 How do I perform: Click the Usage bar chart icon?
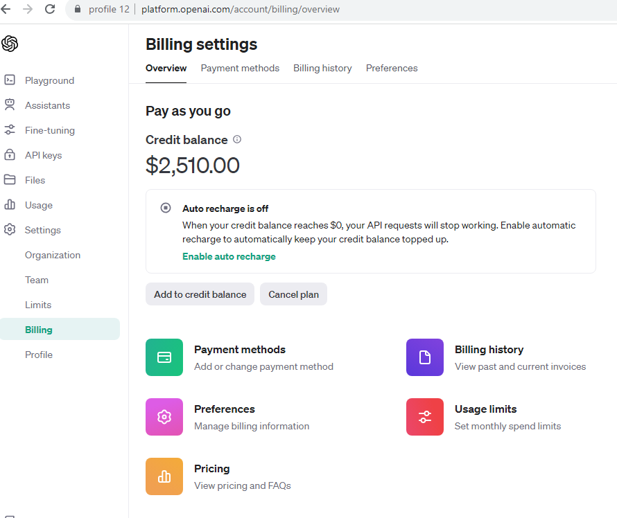(x=10, y=204)
